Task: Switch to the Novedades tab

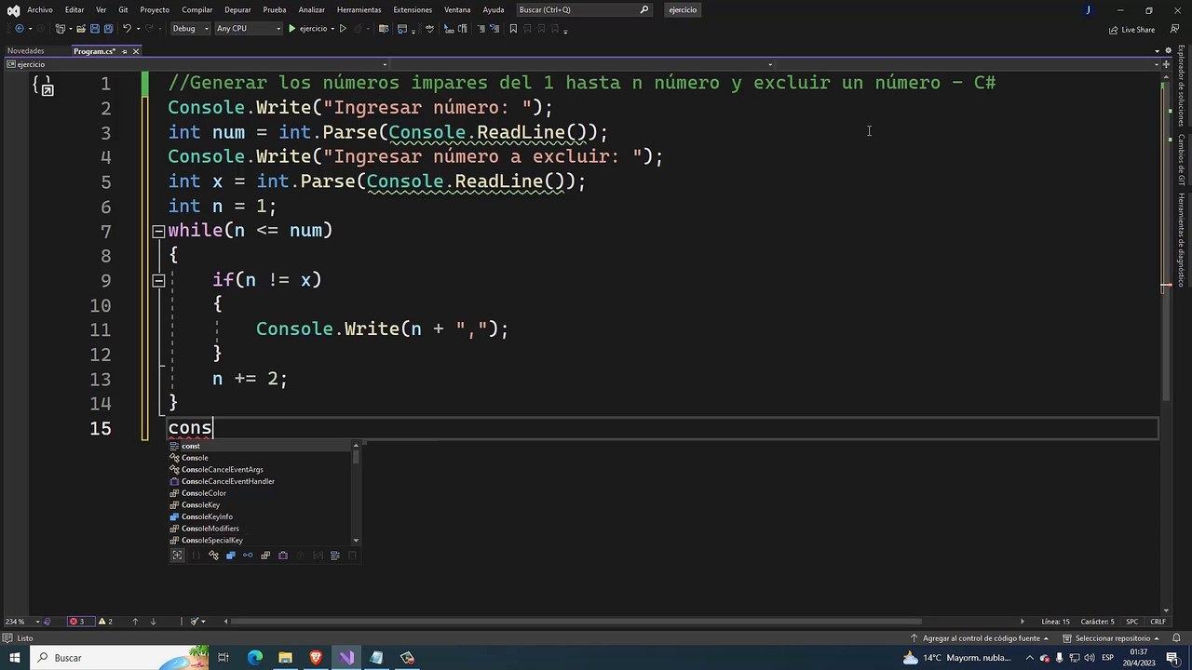Action: [x=25, y=51]
